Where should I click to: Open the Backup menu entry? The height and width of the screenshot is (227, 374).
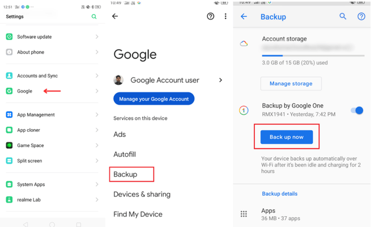pos(125,174)
